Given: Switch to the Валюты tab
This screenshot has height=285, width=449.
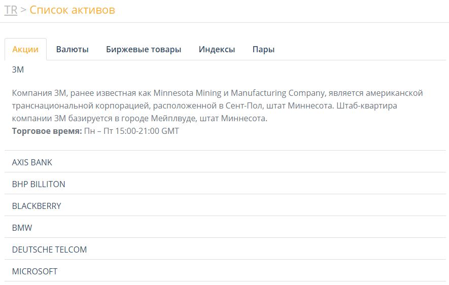Looking at the screenshot, I should (72, 49).
